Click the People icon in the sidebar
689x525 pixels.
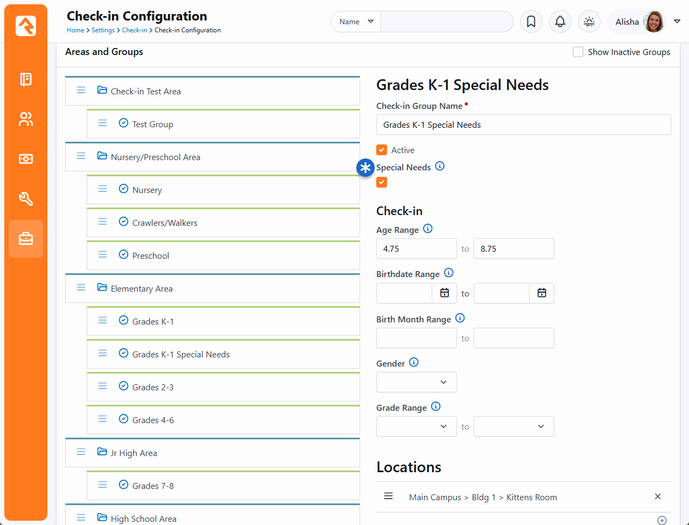[x=26, y=119]
